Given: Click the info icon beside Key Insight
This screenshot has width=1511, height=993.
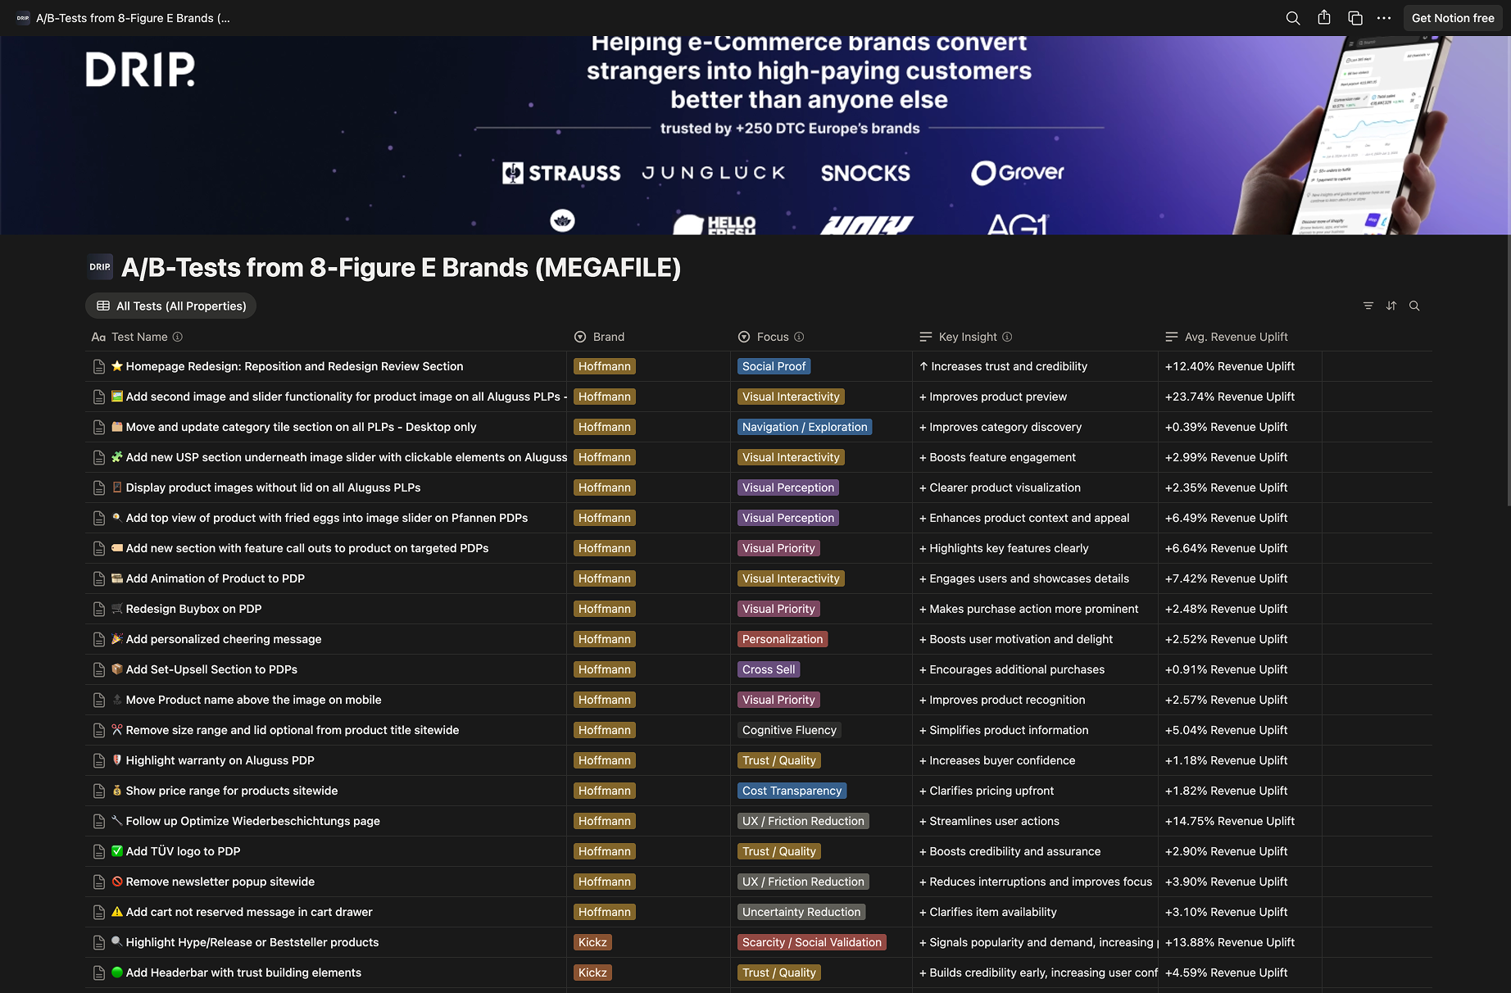Looking at the screenshot, I should click(x=1007, y=337).
